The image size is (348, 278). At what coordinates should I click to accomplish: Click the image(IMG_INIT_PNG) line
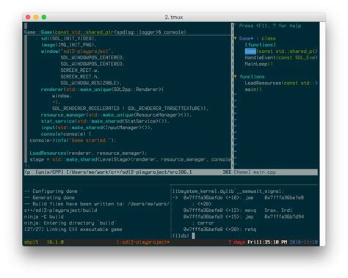(68, 45)
